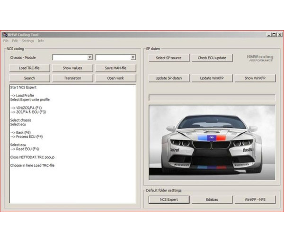The height and width of the screenshot is (243, 284).
Task: Open the File menu
Action: (x=6, y=41)
